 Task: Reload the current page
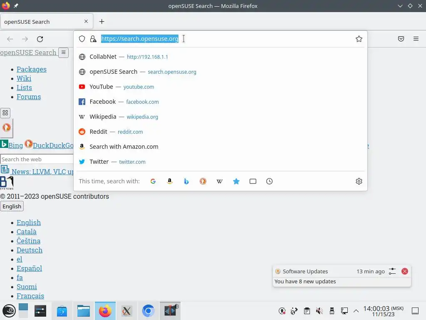coord(40,39)
